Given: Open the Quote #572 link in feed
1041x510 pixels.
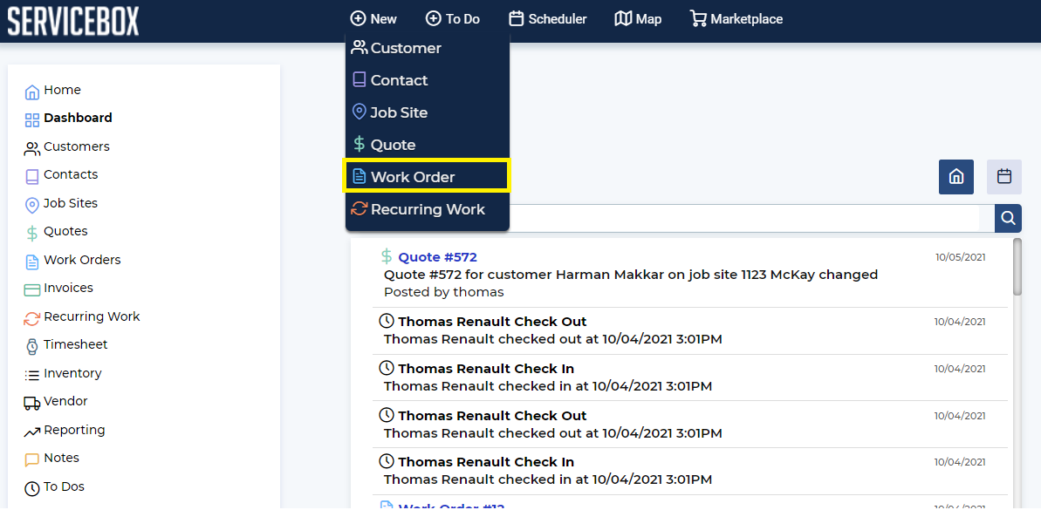Looking at the screenshot, I should (x=437, y=257).
